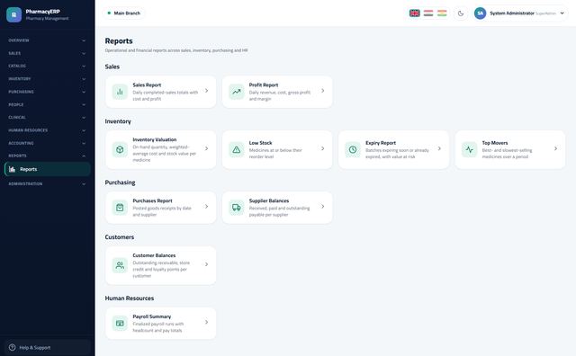Open the Sales Report bar chart icon

click(120, 92)
